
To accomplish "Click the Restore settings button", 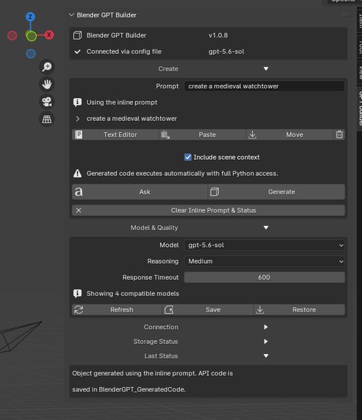I will (x=299, y=309).
